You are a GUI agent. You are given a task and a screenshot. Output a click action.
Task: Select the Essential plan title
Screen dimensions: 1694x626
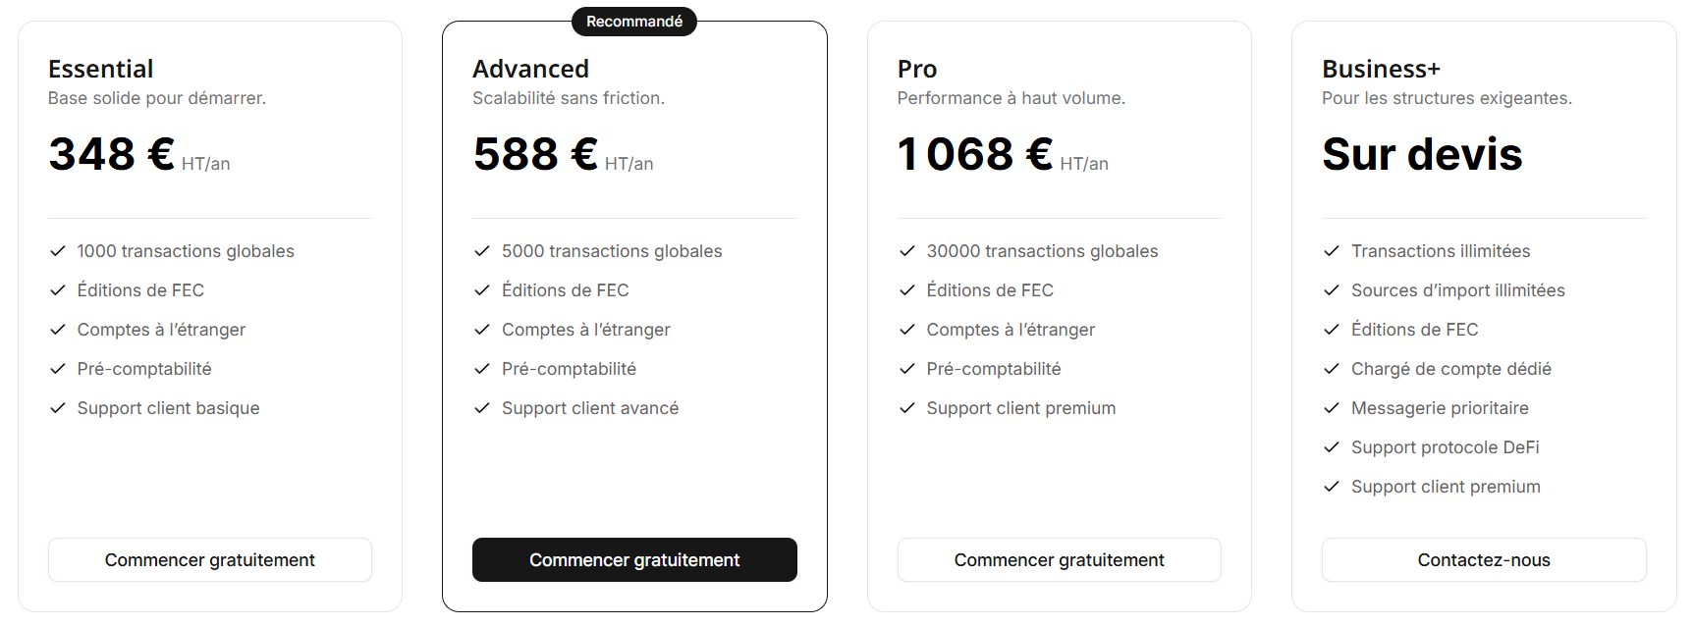pyautogui.click(x=100, y=69)
